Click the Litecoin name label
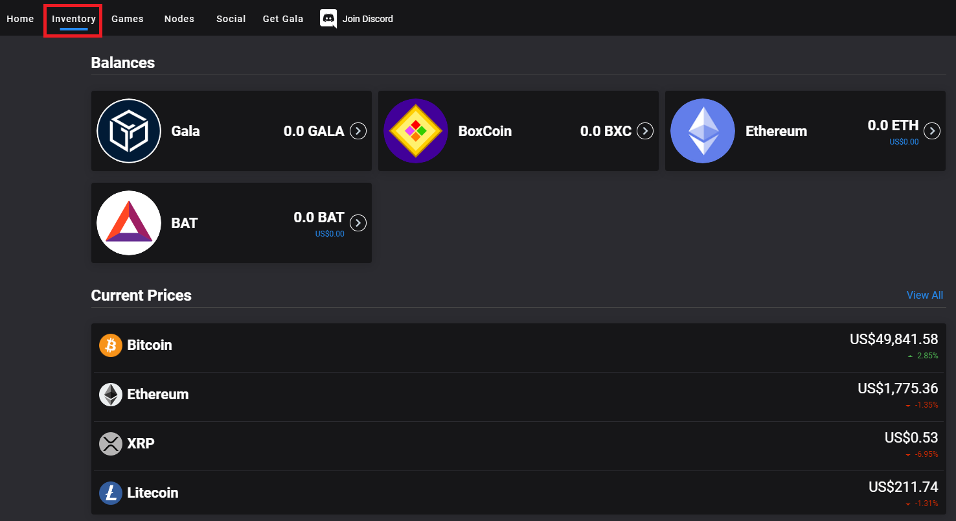Screen dimensions: 956x521 coord(153,493)
